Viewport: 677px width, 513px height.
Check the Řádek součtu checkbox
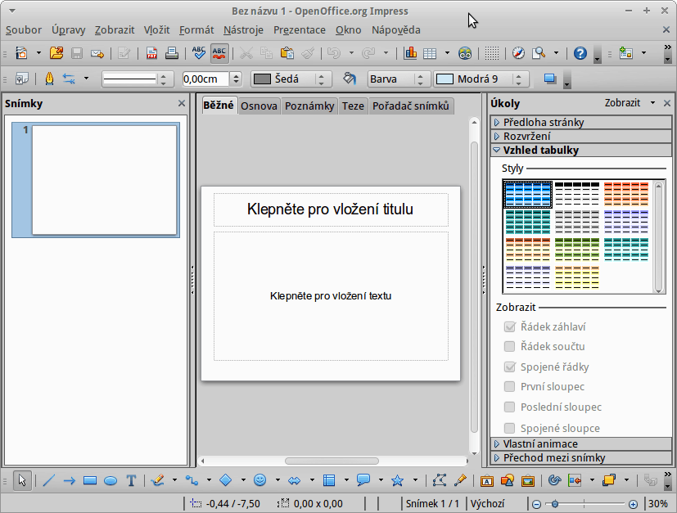coord(509,346)
